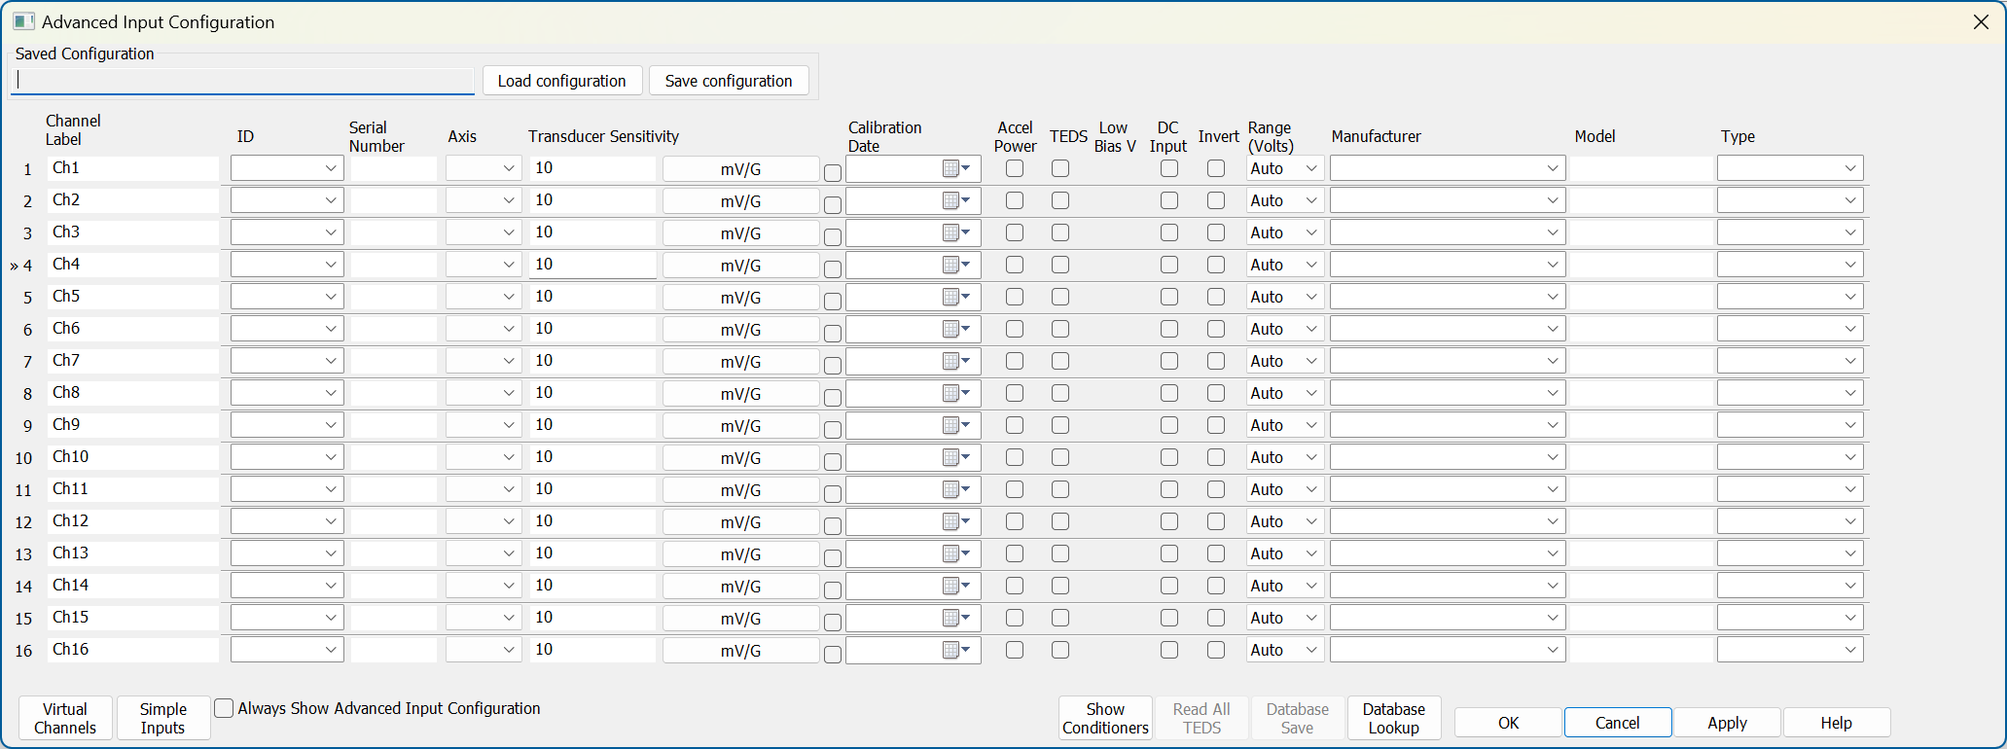
Task: Open the Manufacturer dropdown for Ch6
Action: [1552, 329]
